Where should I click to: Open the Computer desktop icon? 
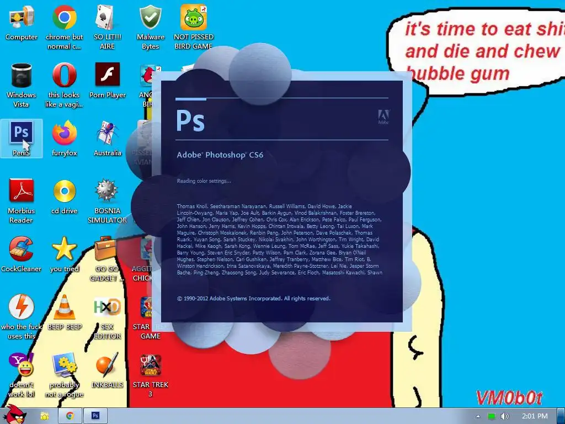22,23
